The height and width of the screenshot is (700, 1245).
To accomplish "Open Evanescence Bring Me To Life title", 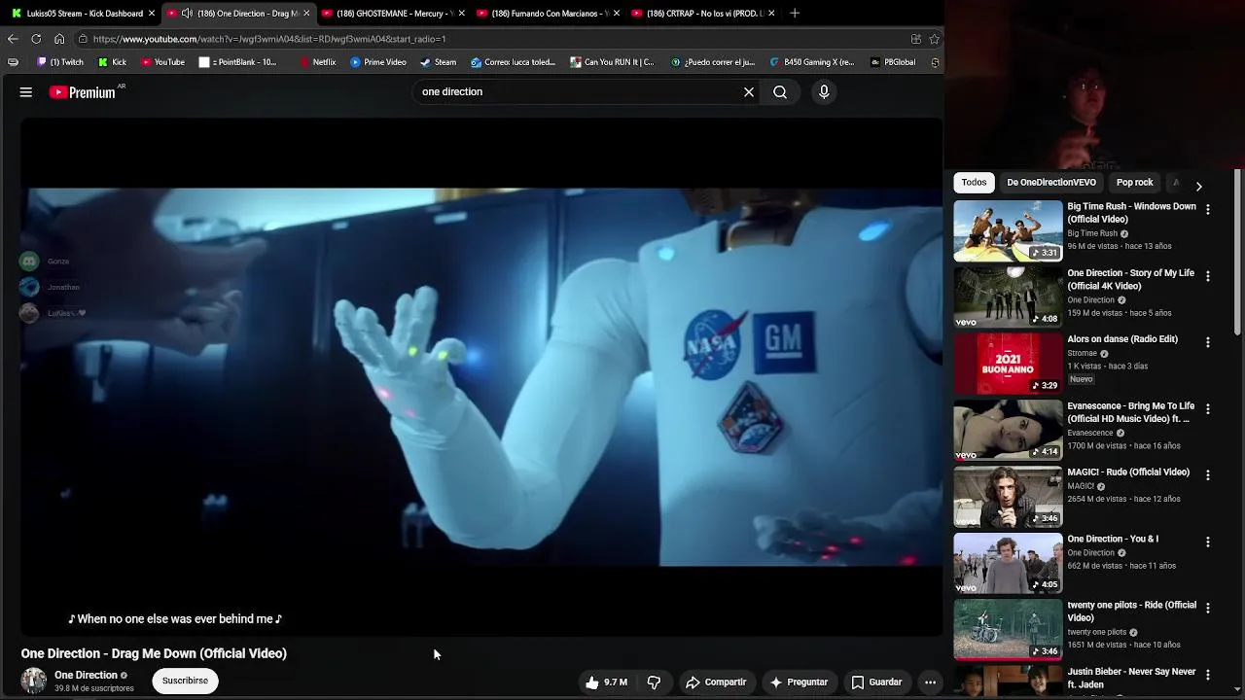I will point(1130,412).
